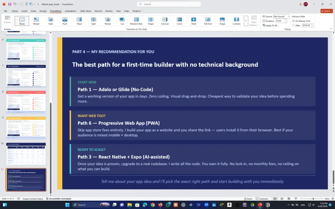This screenshot has height=209, width=335.
Task: Toggle On Mouse Click checkbox
Action: click(x=293, y=21)
